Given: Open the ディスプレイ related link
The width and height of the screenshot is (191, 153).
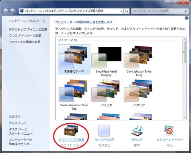Looking at the screenshot, I should [17, 123].
